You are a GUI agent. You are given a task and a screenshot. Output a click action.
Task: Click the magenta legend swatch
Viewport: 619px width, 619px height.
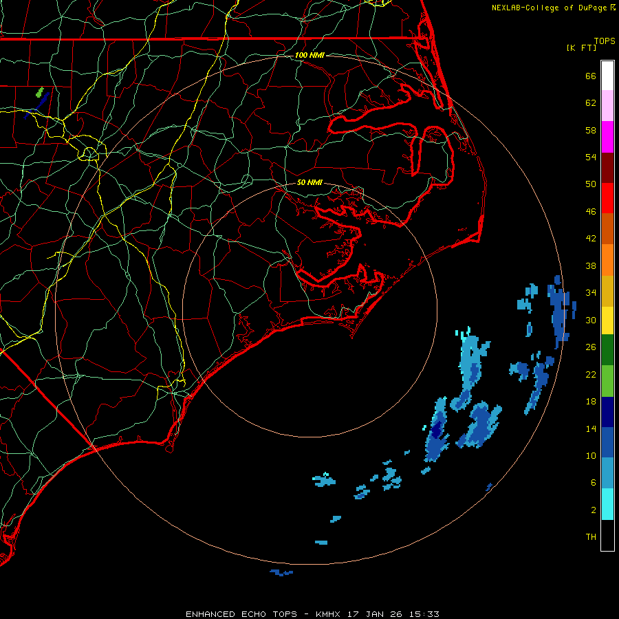tap(607, 137)
